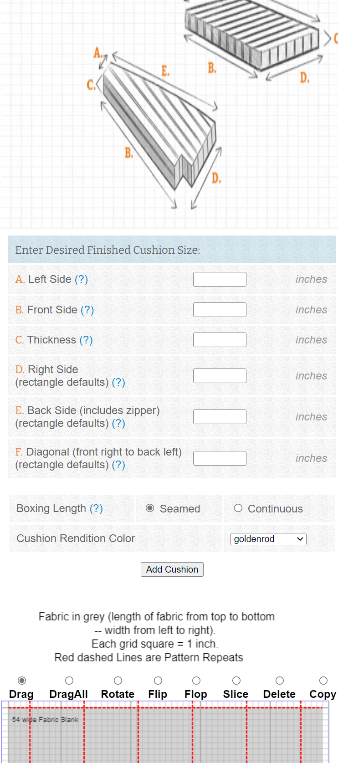Open the goldenrod color dropdown
This screenshot has width=338, height=763.
point(268,539)
